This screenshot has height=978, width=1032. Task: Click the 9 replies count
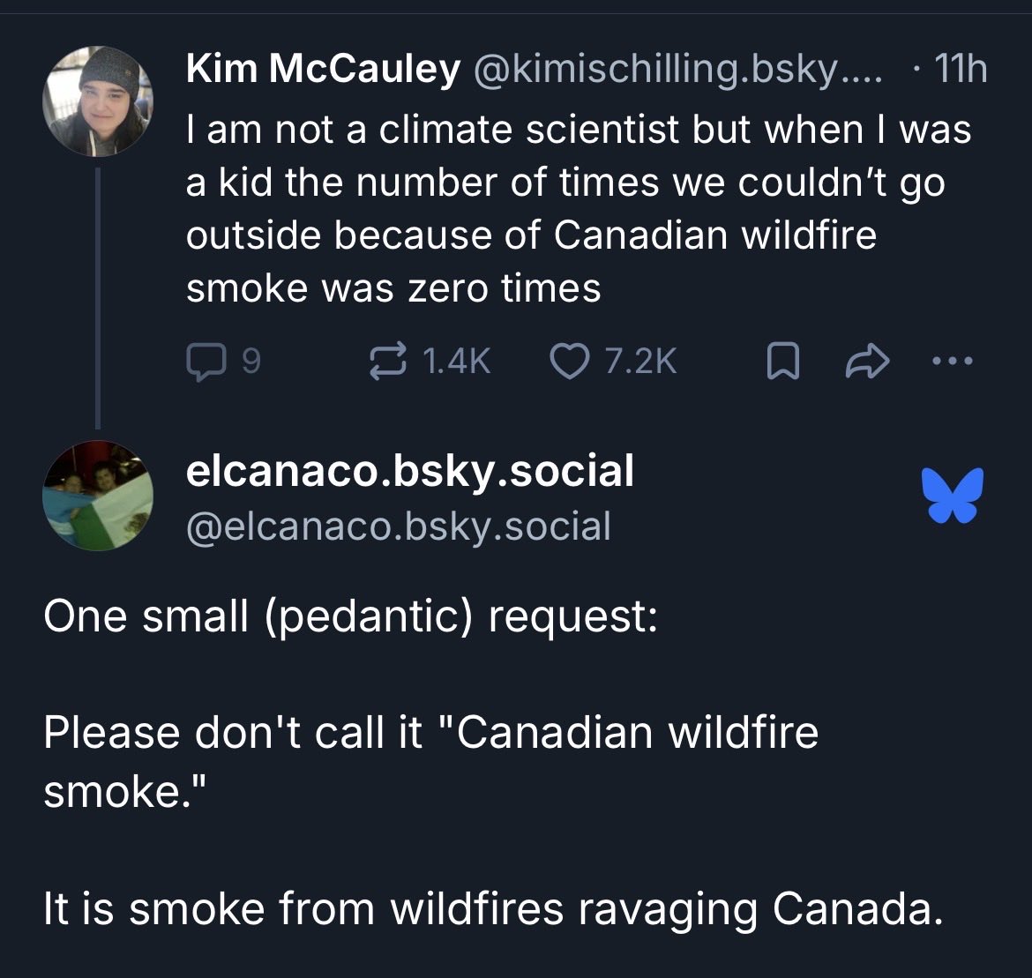point(251,362)
